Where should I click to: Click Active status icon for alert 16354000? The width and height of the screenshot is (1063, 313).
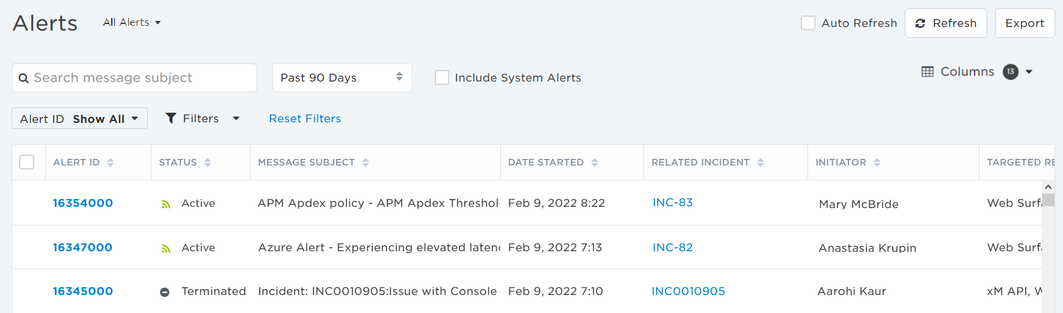point(166,204)
